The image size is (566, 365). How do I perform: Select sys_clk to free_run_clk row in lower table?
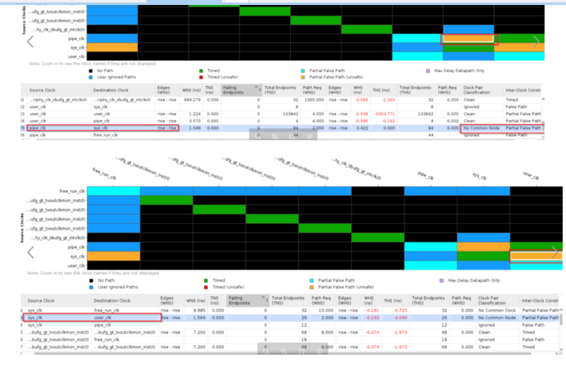291,310
